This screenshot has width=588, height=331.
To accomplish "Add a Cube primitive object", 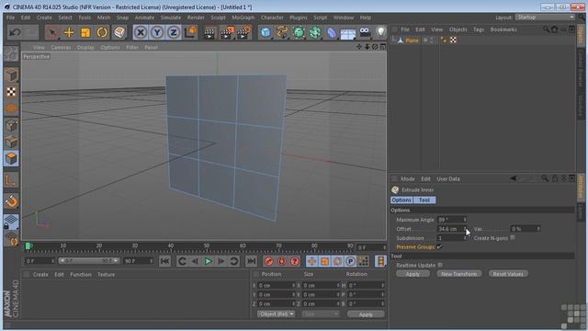I will pyautogui.click(x=266, y=33).
